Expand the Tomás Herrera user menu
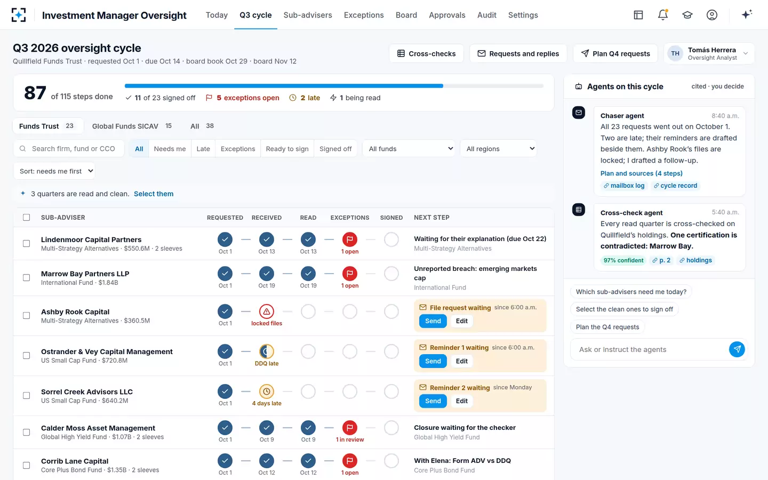The height and width of the screenshot is (480, 768). 709,53
